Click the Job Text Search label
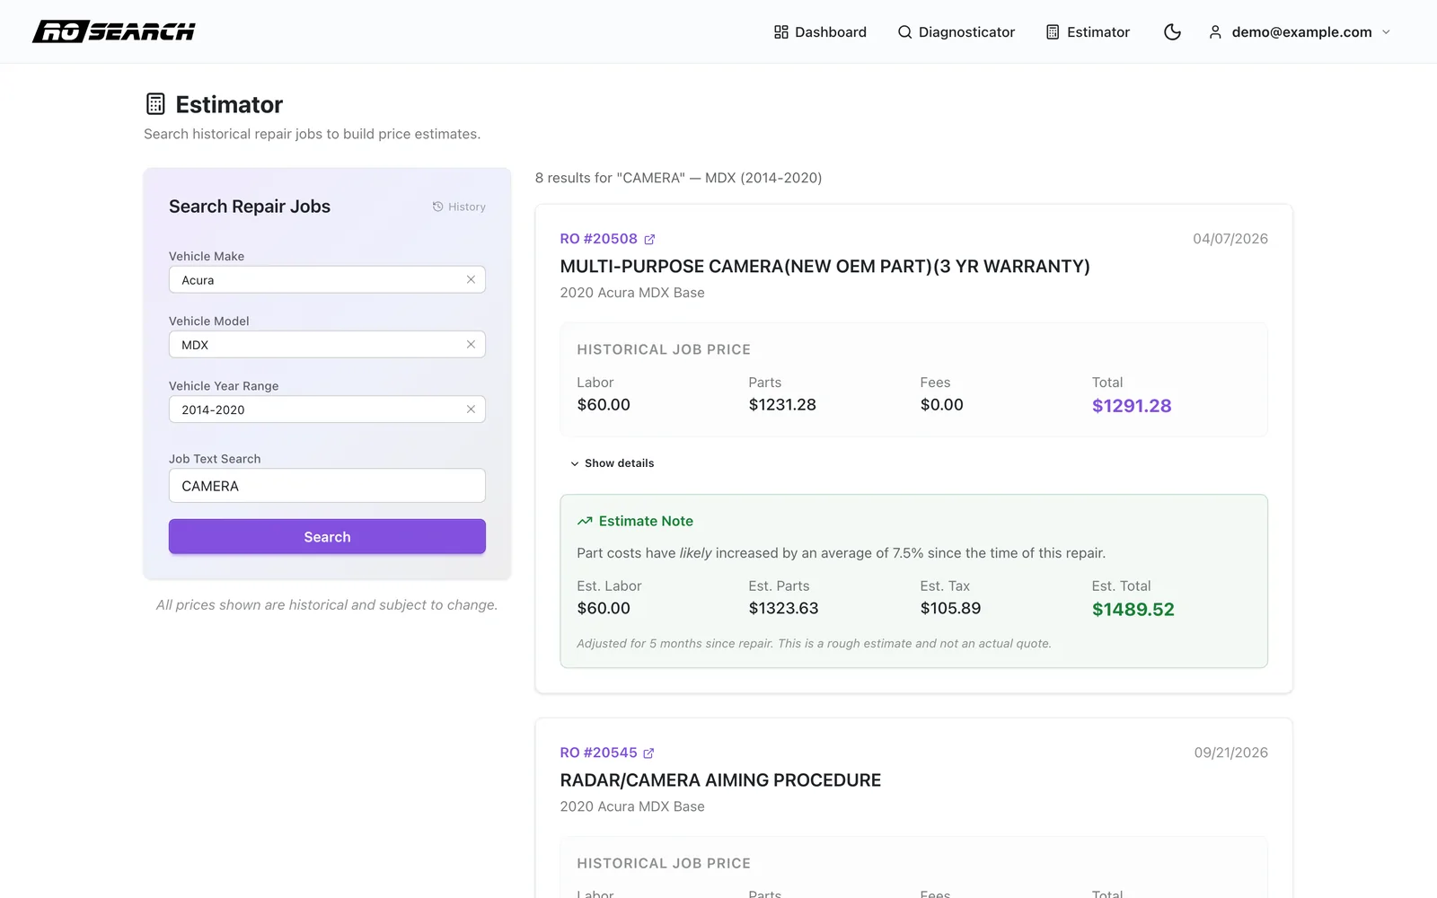Image resolution: width=1437 pixels, height=898 pixels. coord(215,459)
